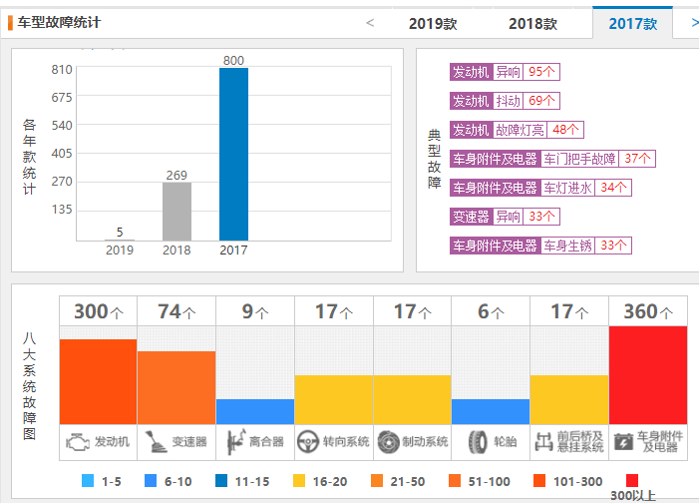The image size is (699, 503).
Task: Select the 2017款 tab
Action: coord(632,23)
